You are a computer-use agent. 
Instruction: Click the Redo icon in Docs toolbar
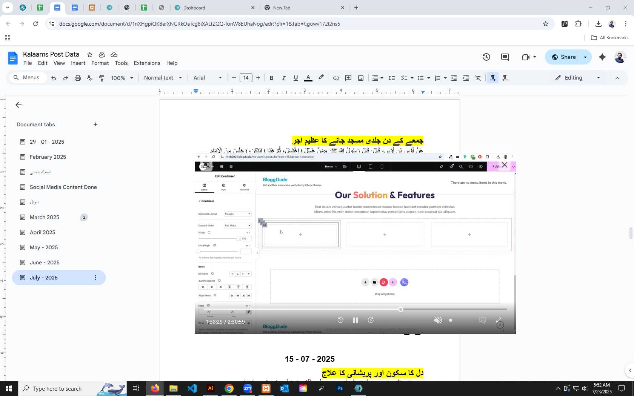(66, 78)
